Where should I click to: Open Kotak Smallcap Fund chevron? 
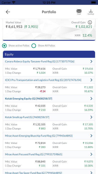point(91,117)
